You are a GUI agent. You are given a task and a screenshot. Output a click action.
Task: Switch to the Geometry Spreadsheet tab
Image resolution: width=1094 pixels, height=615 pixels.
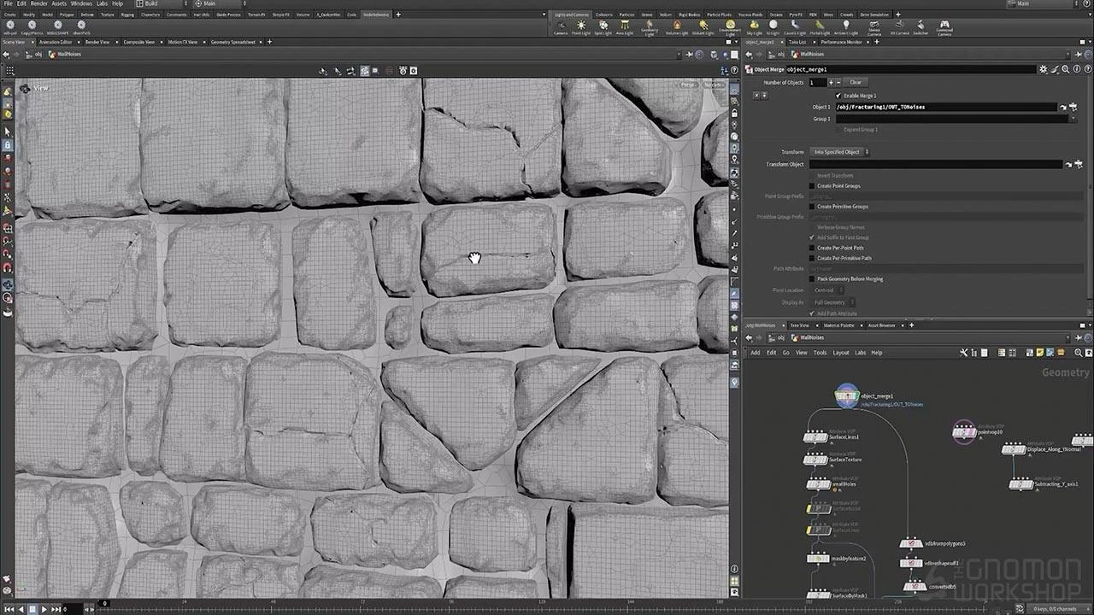point(232,42)
